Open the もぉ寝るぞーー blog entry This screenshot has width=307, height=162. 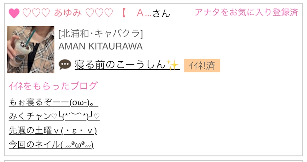tap(53, 102)
